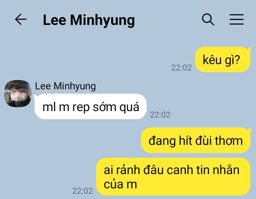The image size is (256, 199).
Task: Open the chat search magnifier icon
Action: [x=208, y=20]
